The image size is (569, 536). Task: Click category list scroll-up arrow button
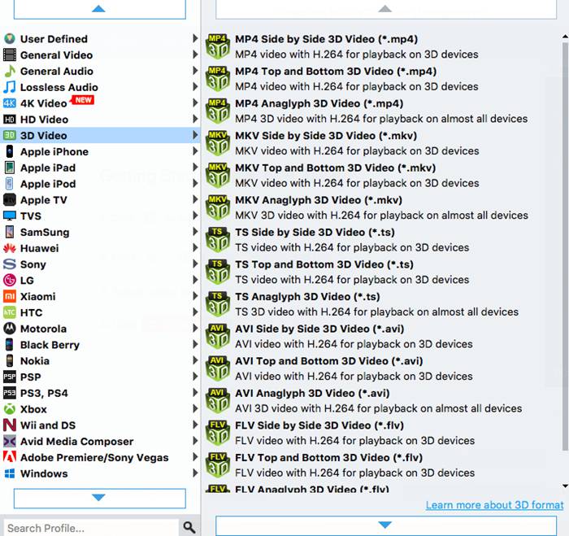click(99, 9)
